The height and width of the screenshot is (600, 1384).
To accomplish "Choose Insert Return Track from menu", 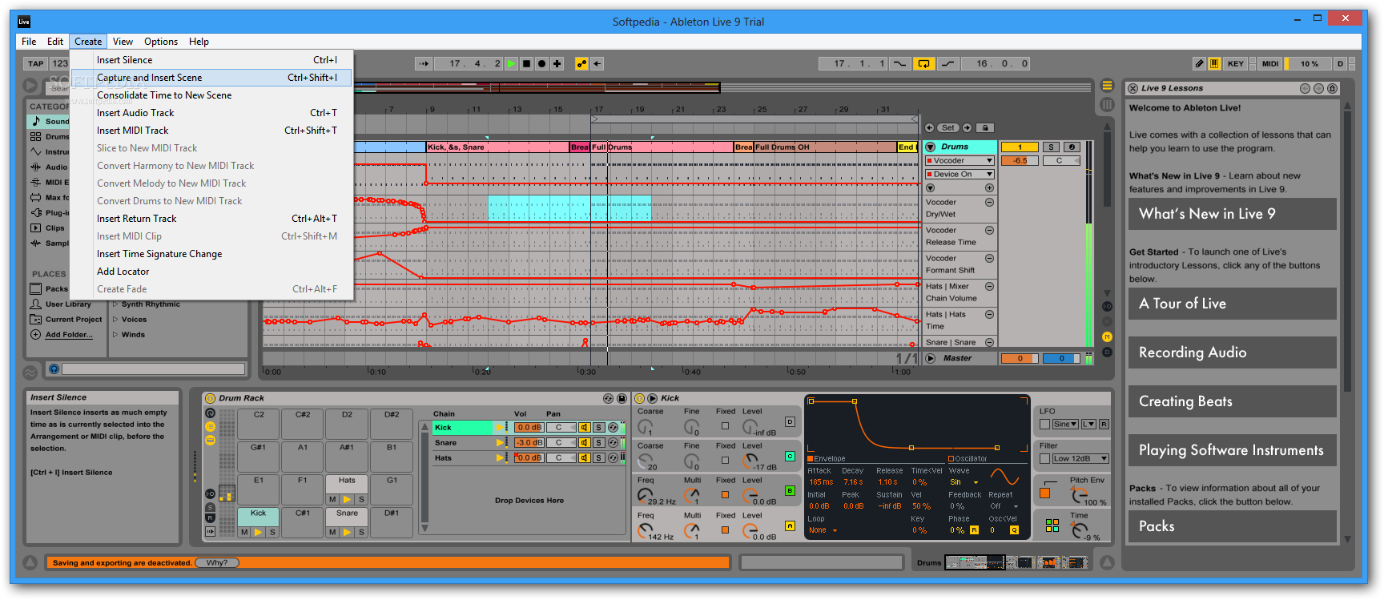I will pos(211,219).
